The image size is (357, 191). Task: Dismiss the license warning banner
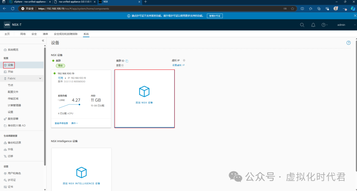[355, 16]
